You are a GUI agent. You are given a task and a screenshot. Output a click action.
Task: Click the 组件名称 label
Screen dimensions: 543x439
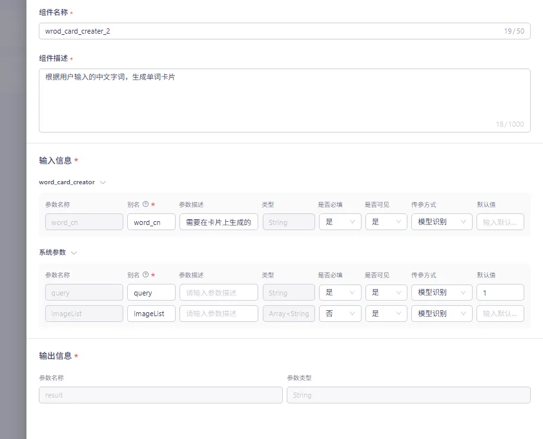coord(54,12)
